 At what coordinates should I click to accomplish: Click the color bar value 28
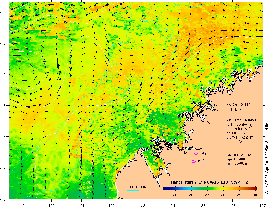[223, 195]
